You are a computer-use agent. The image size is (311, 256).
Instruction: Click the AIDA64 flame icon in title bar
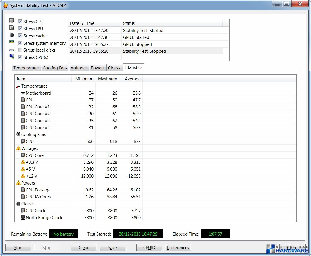[x=5, y=5]
